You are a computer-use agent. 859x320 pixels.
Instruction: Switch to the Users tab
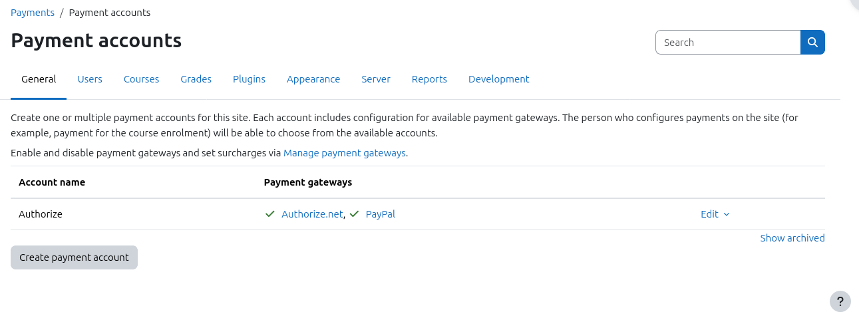[90, 79]
